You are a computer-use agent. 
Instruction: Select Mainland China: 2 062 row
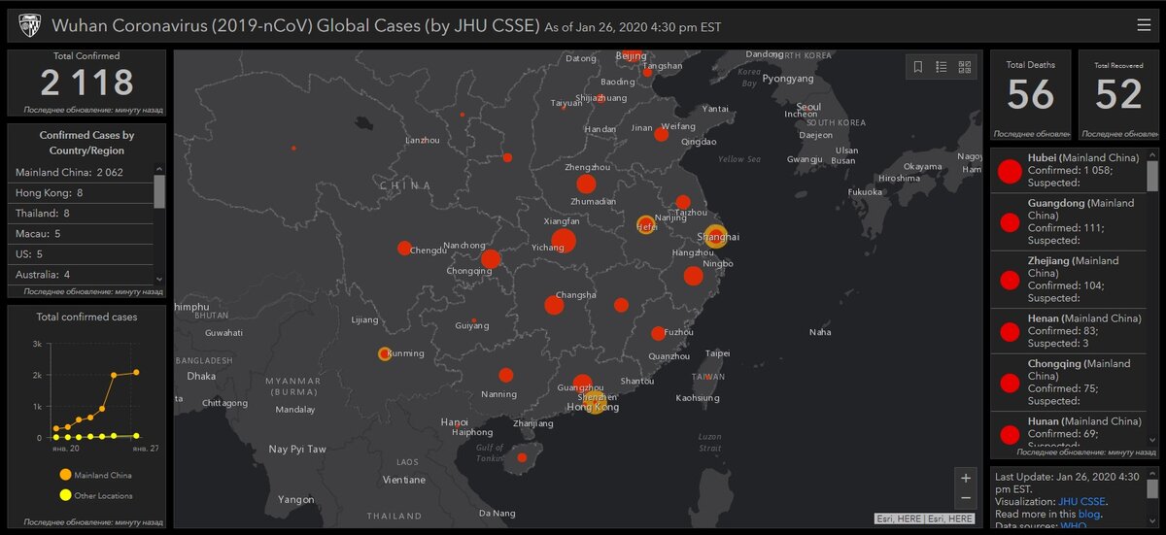pyautogui.click(x=81, y=172)
